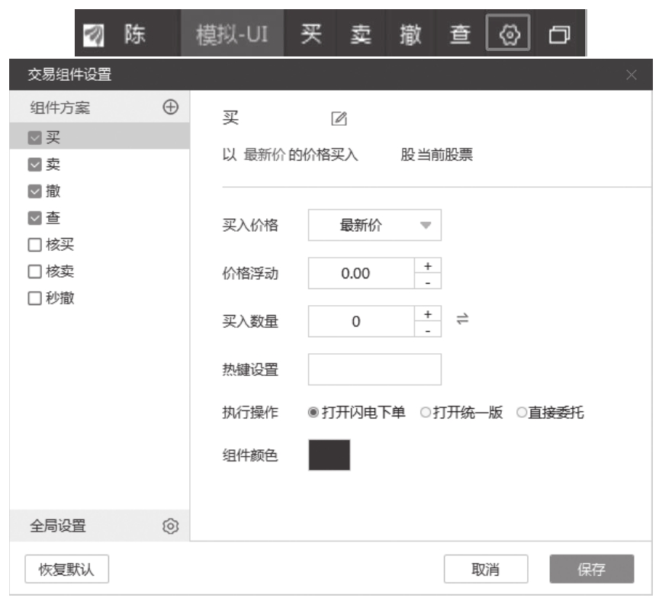This screenshot has height=601, width=659.
Task: Select 秒撤 row in component list
Action: click(x=100, y=298)
